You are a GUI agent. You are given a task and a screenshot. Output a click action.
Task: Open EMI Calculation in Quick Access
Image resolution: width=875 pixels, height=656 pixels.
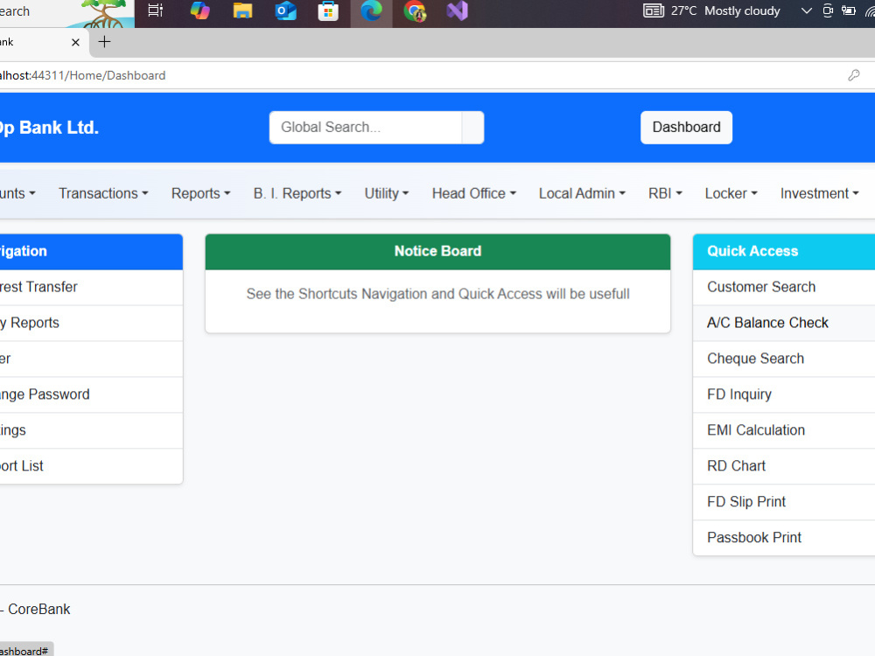783,430
